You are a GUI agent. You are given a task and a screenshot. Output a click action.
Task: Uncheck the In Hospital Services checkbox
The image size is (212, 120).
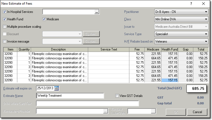pos(5,12)
